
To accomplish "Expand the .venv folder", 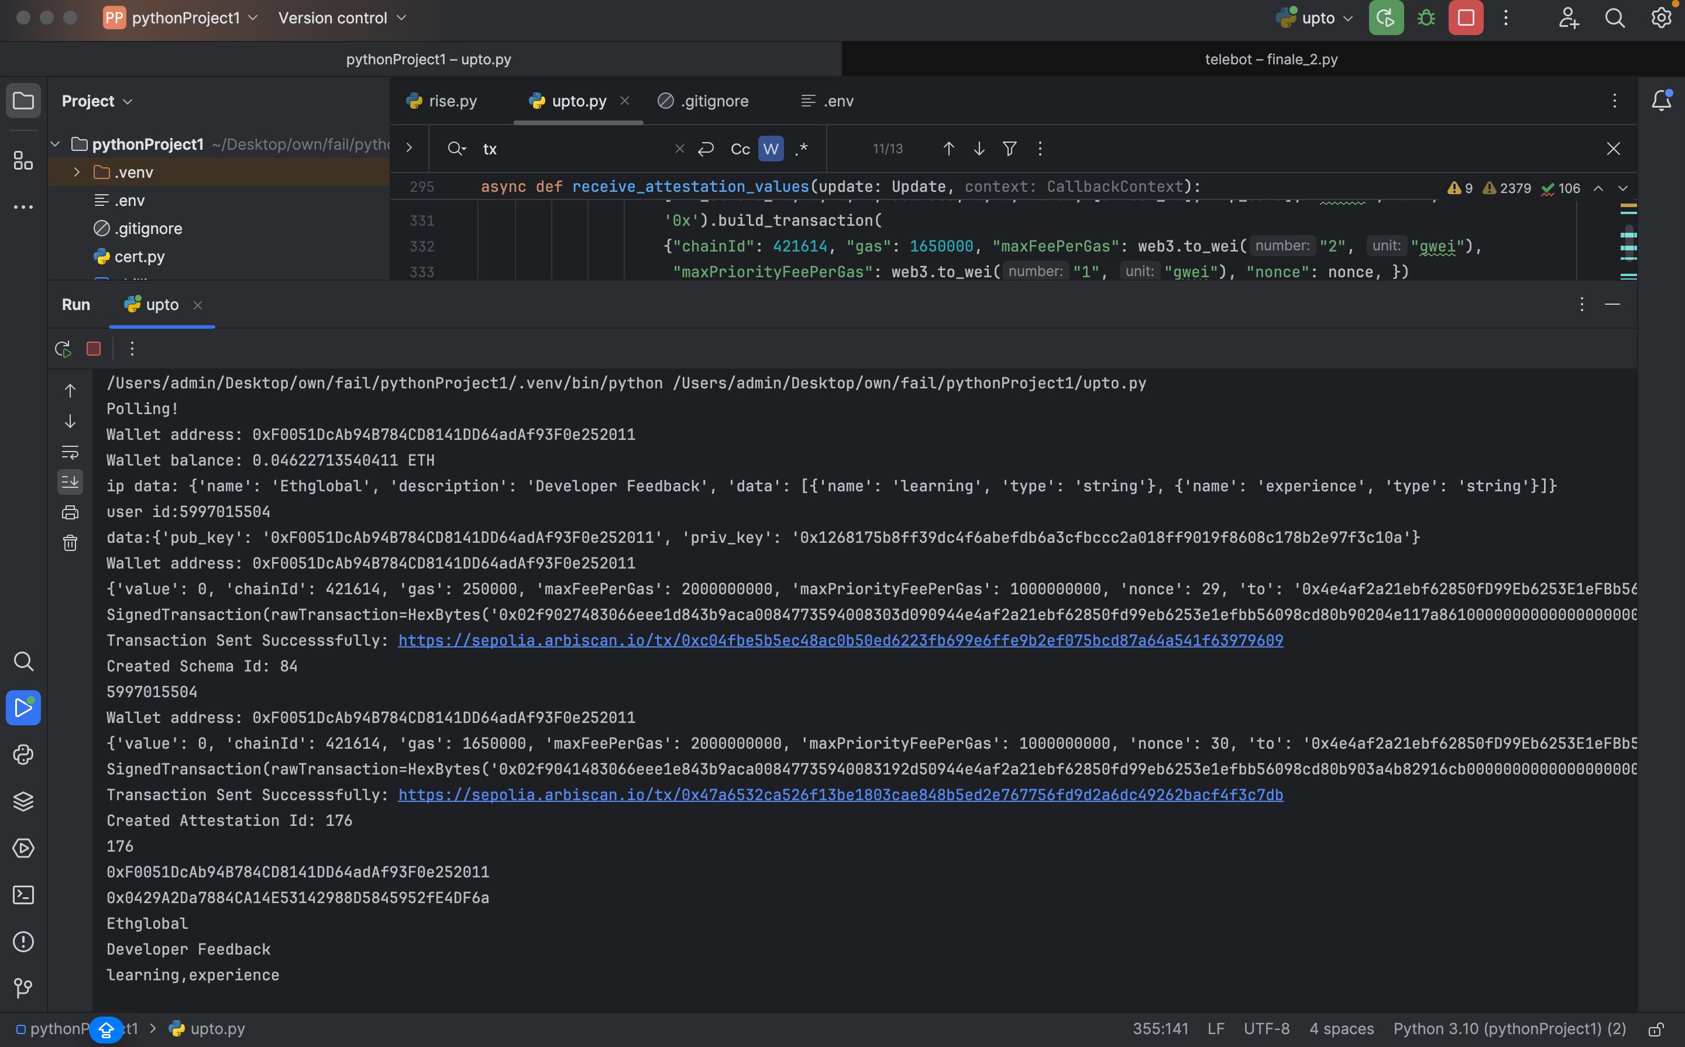I will pyautogui.click(x=77, y=173).
